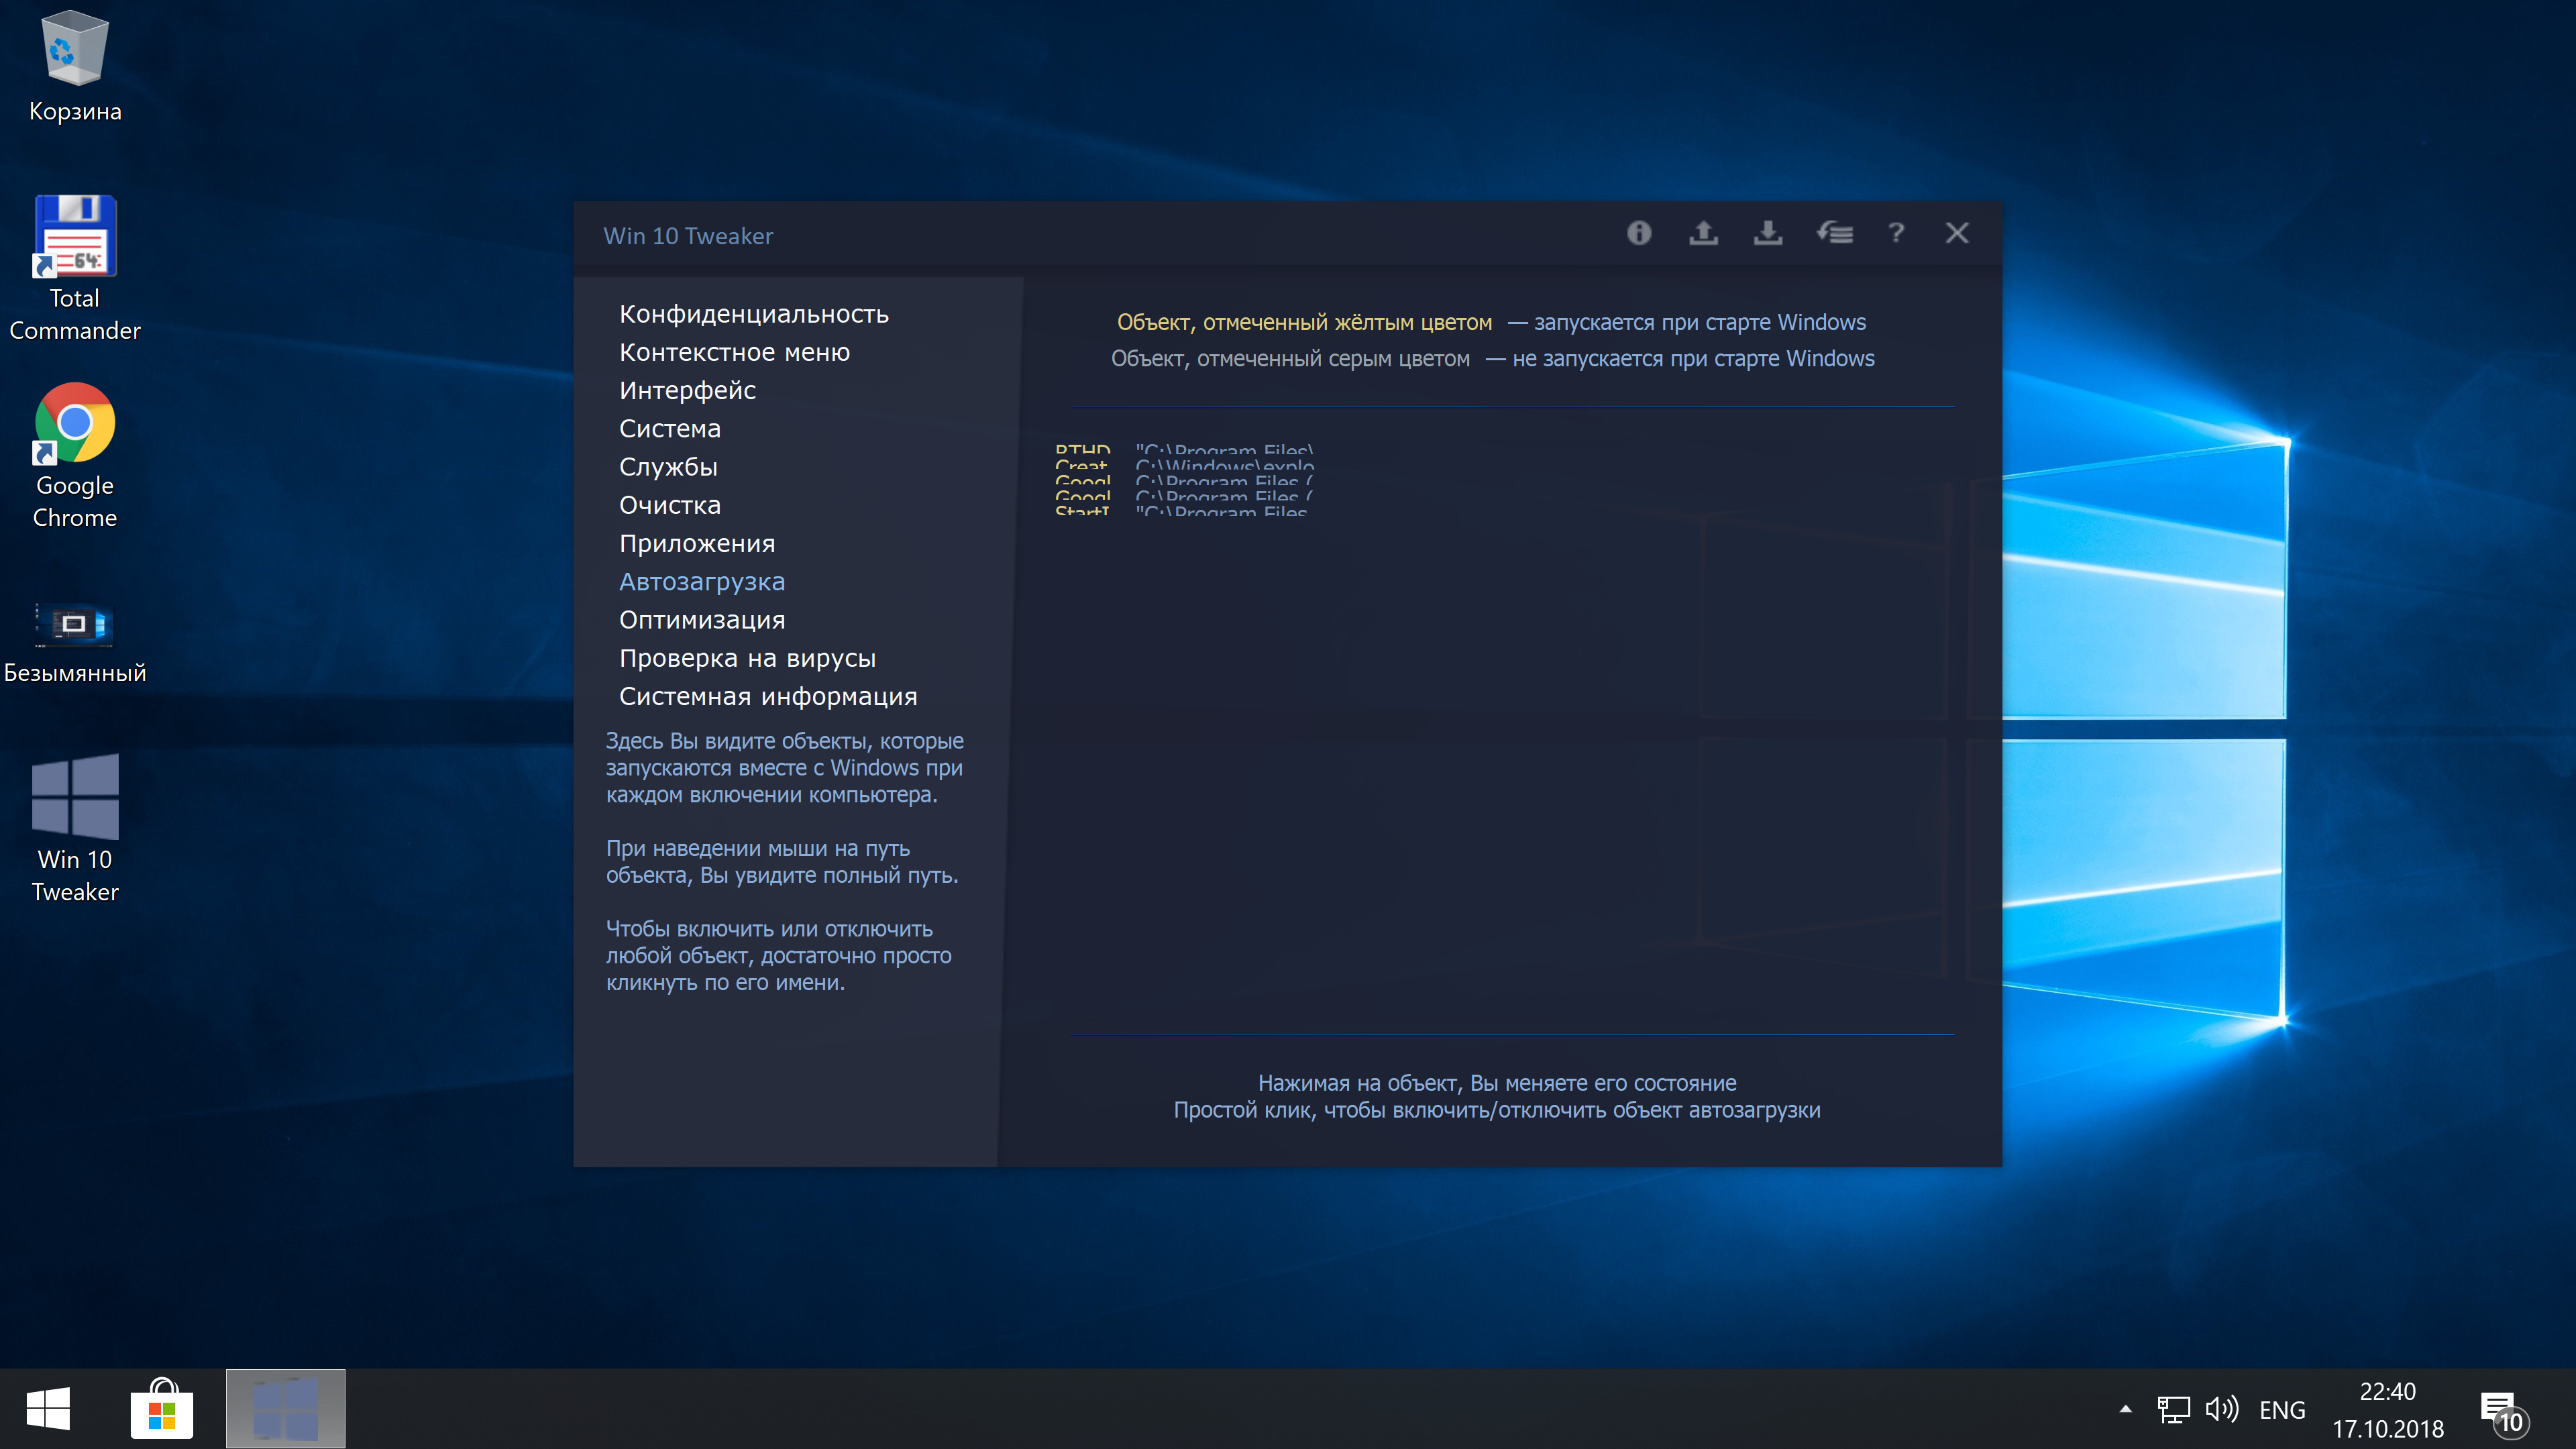Open help via the question mark icon
The height and width of the screenshot is (1449, 2576).
[1895, 233]
